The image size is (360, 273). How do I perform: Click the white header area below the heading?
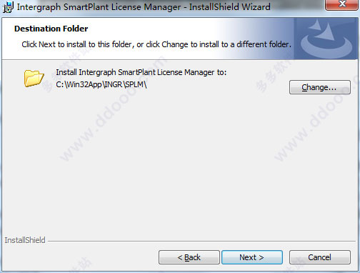click(x=119, y=54)
